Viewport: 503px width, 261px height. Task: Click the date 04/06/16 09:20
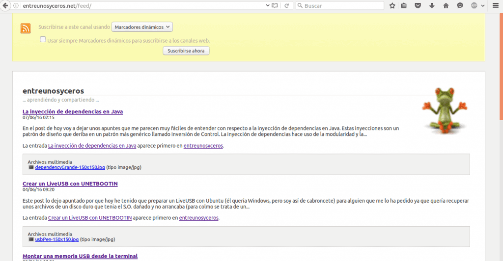click(x=38, y=189)
